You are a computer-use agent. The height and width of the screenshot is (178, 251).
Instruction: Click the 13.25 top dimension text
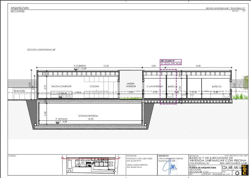[106, 66]
